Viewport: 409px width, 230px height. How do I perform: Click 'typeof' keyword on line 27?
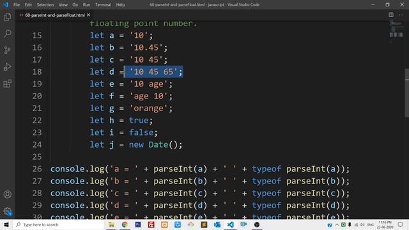[266, 181]
